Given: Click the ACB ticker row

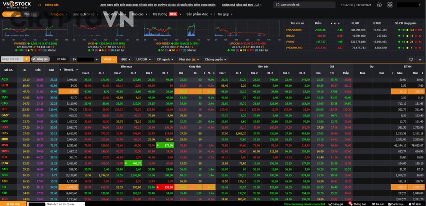Looking at the screenshot, I should [x=213, y=79].
